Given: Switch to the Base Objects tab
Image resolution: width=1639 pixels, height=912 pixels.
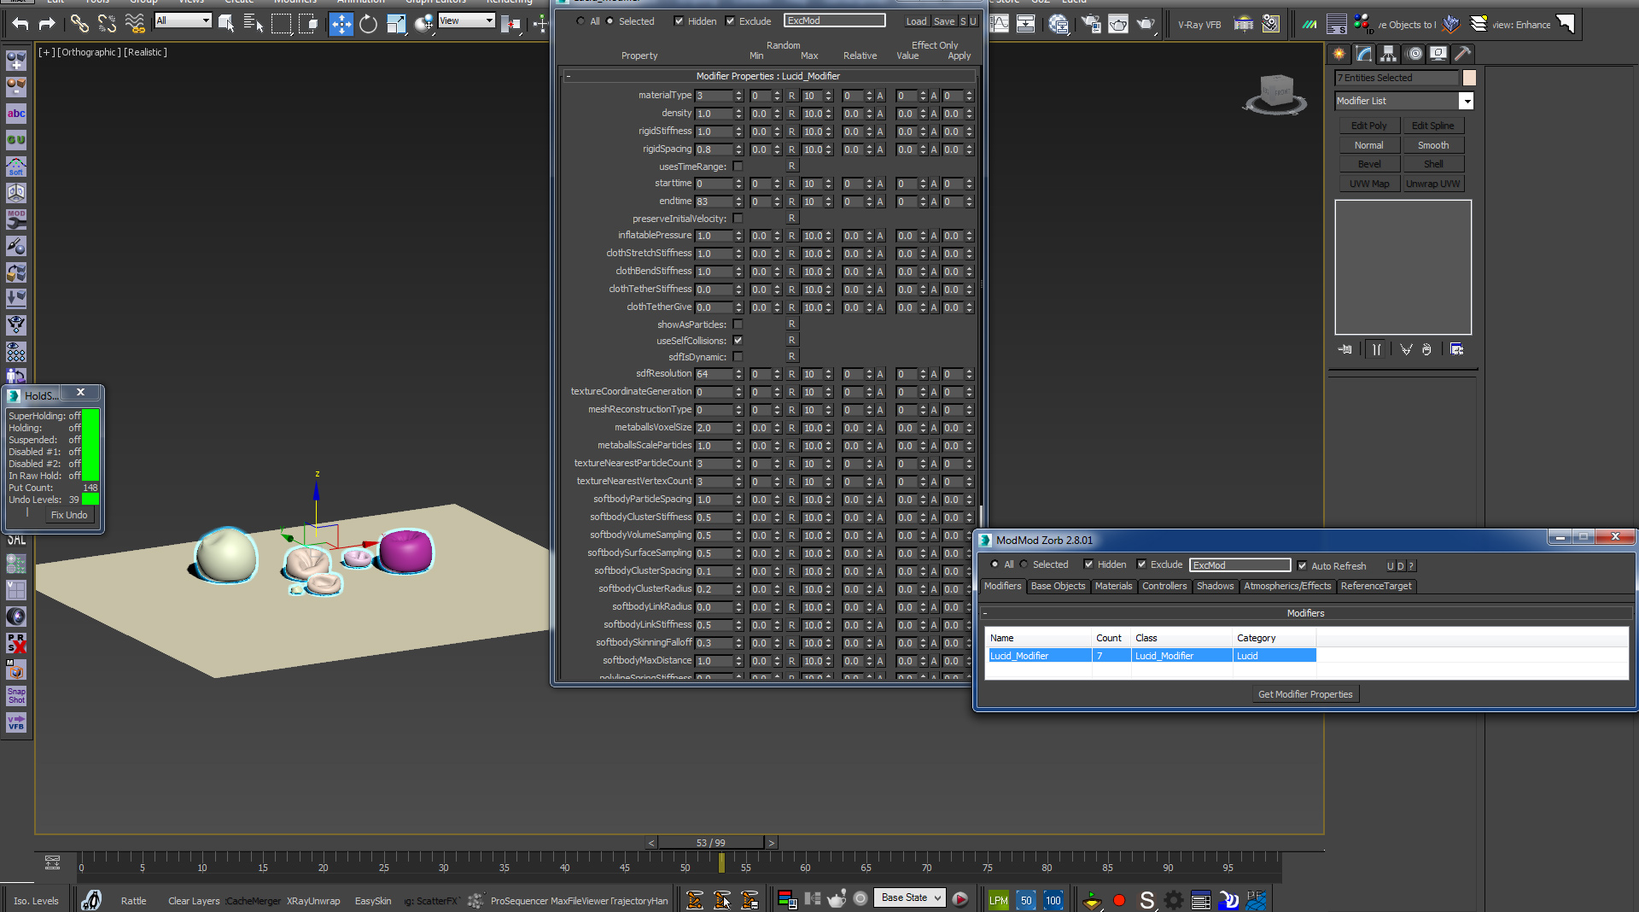Looking at the screenshot, I should tap(1058, 586).
